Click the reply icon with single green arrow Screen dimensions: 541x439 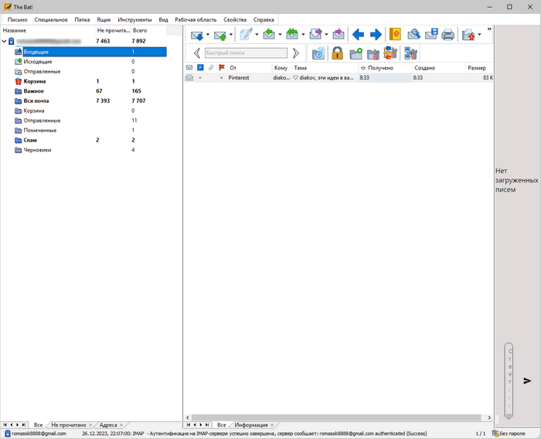pos(269,35)
